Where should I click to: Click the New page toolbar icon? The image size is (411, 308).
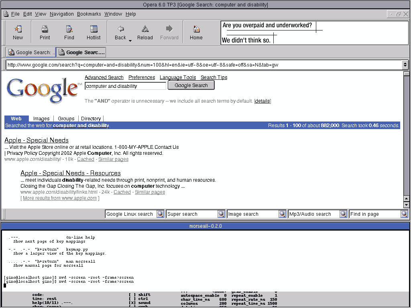pyautogui.click(x=18, y=29)
